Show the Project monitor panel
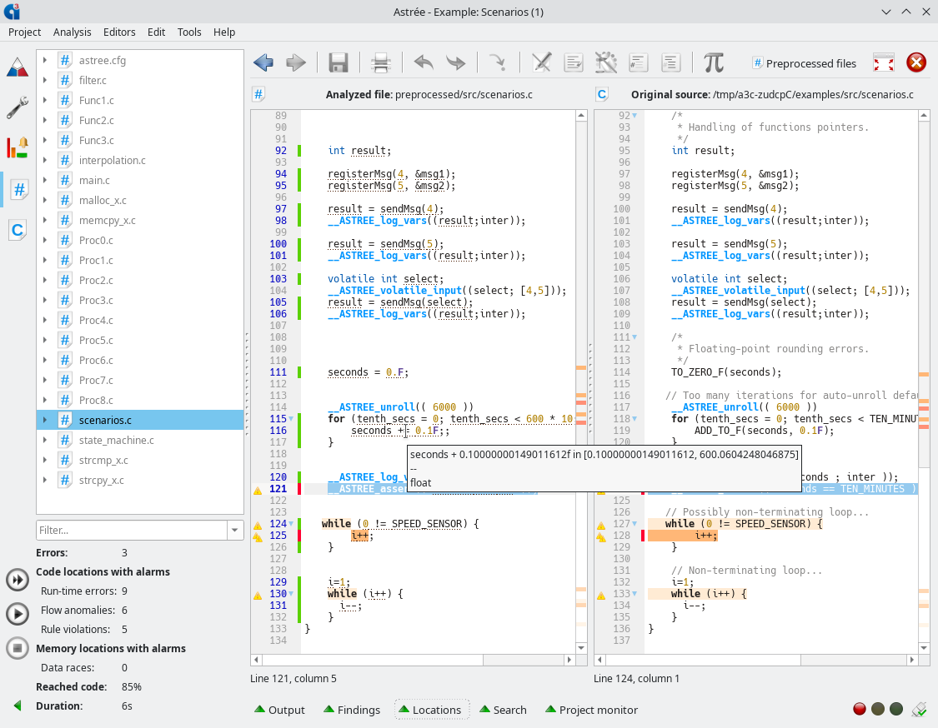The height and width of the screenshot is (728, 938). [592, 710]
